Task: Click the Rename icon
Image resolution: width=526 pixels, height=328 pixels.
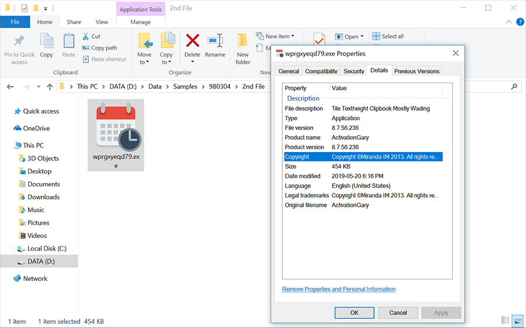Action: (215, 40)
